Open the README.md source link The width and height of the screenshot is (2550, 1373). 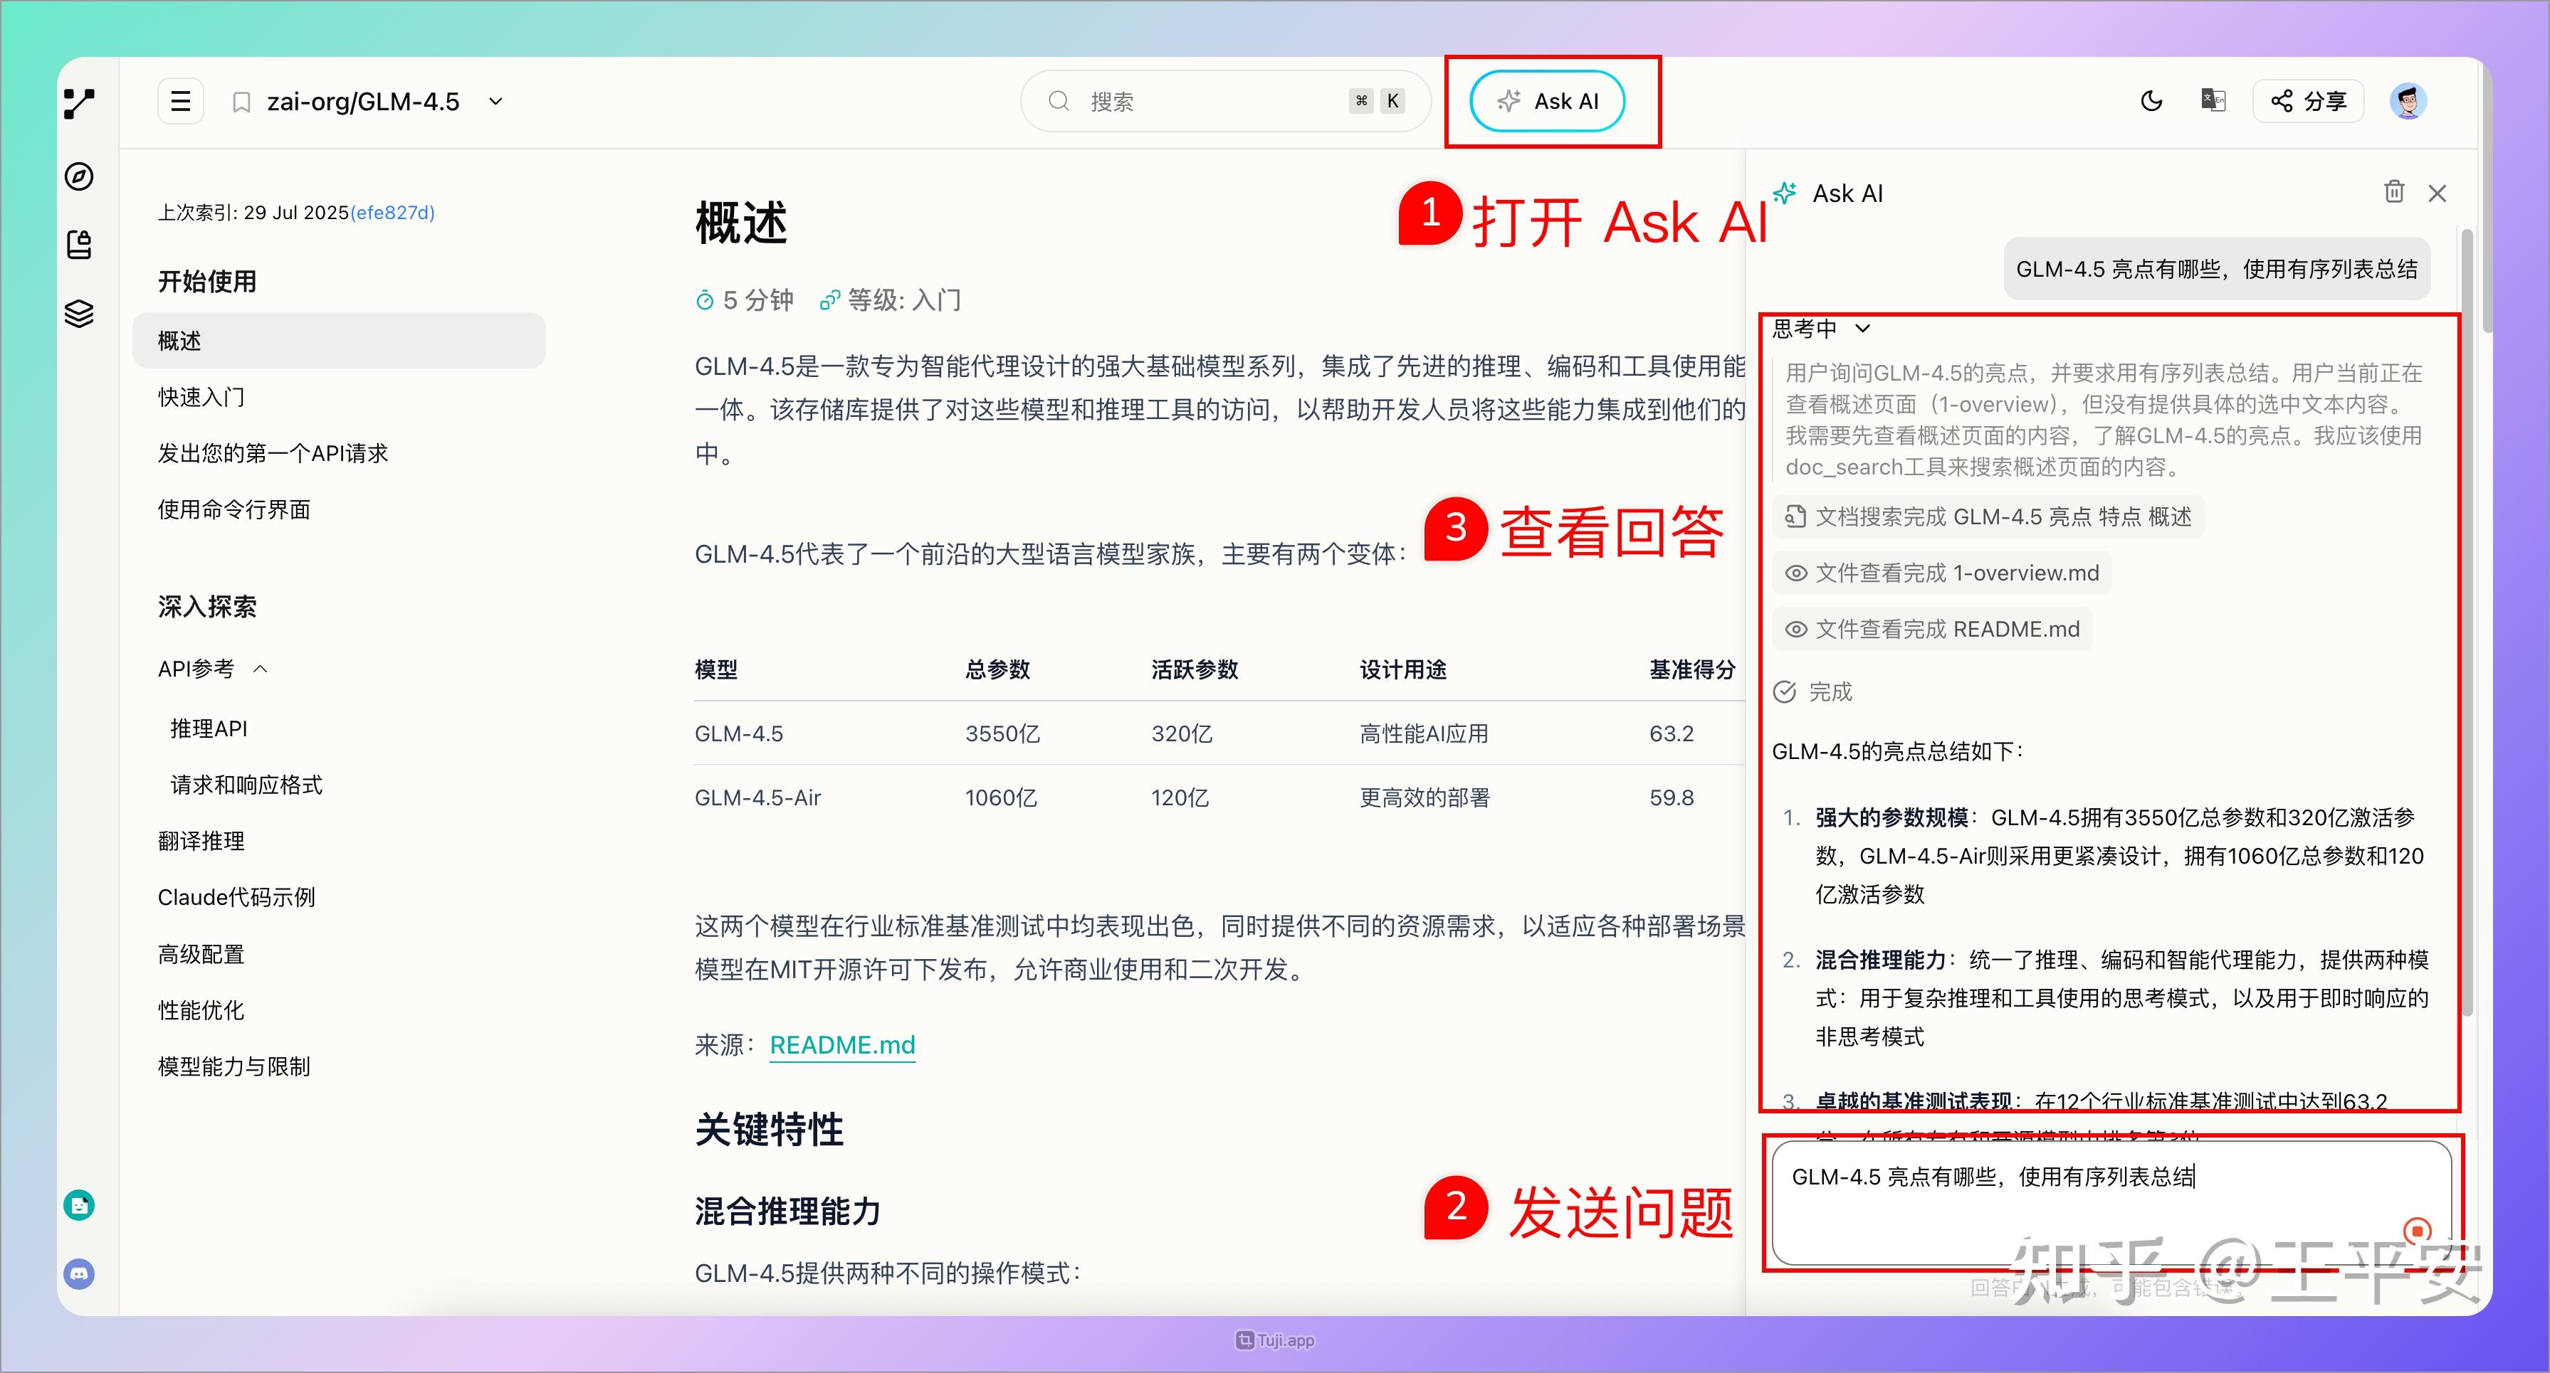pos(841,1044)
